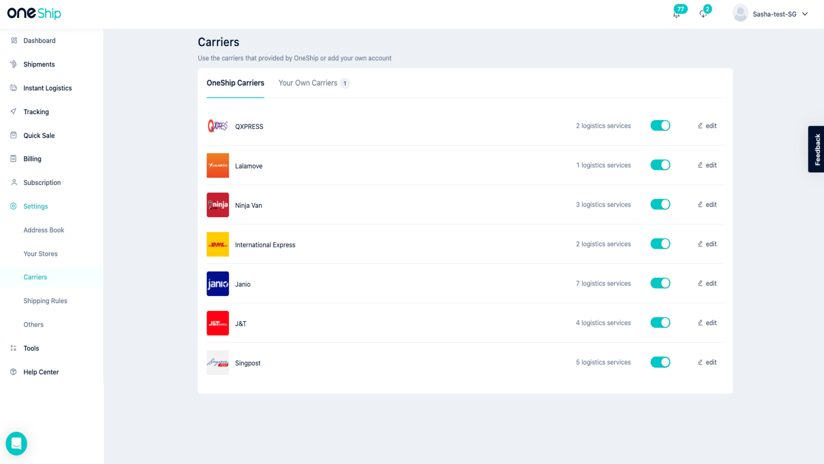Open the Feedback side panel
The width and height of the screenshot is (824, 464).
pos(816,149)
